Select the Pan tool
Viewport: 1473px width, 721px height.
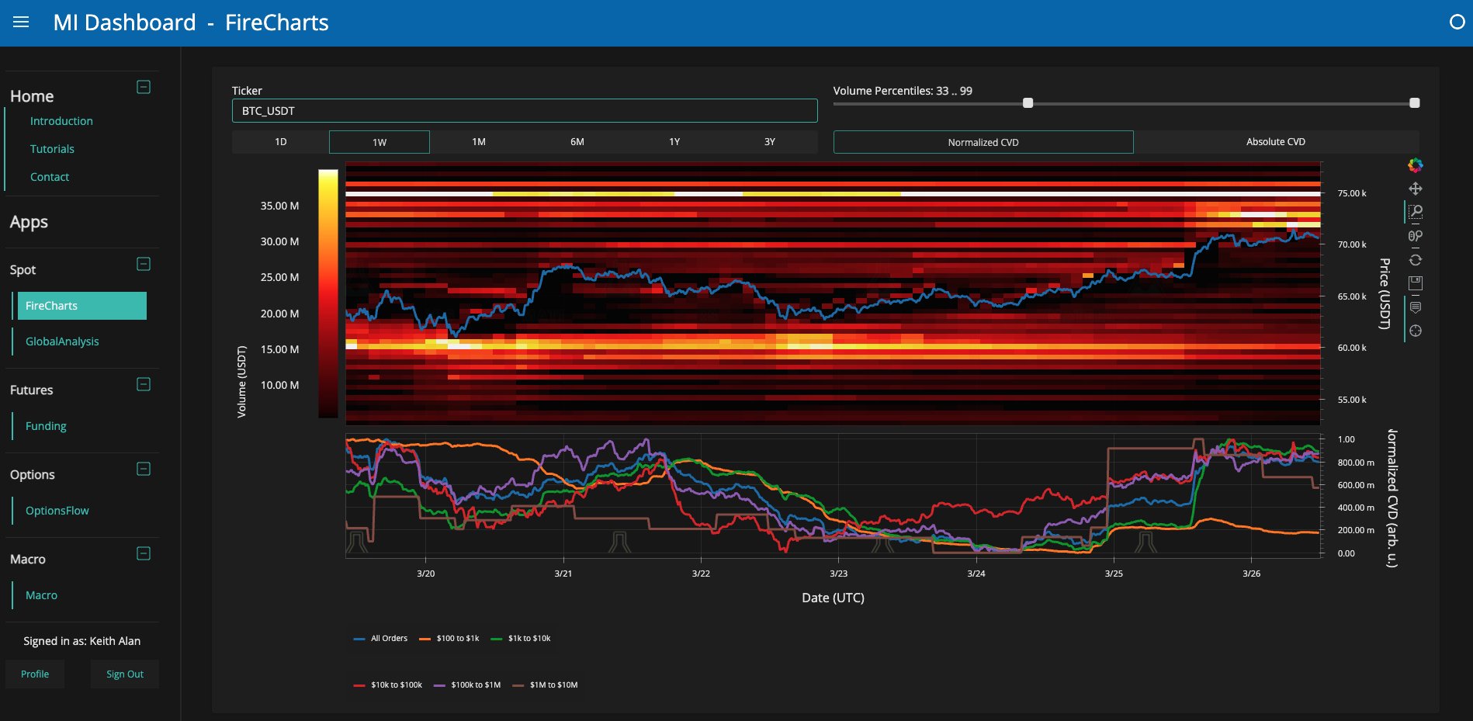tap(1416, 189)
